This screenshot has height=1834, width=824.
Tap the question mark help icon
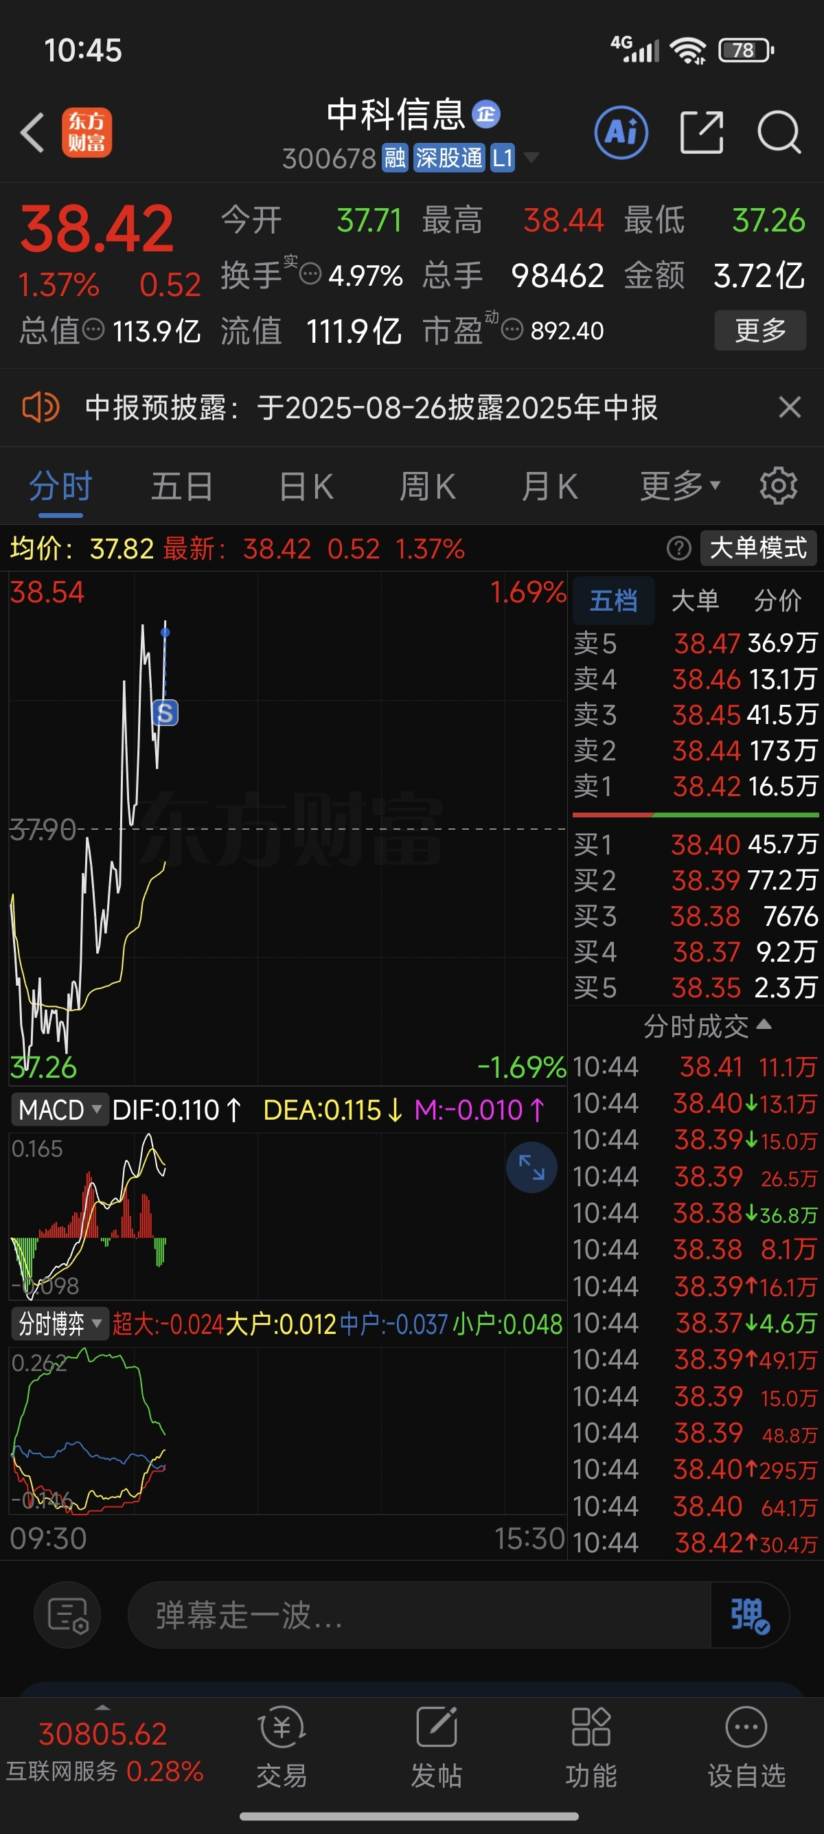tap(679, 548)
